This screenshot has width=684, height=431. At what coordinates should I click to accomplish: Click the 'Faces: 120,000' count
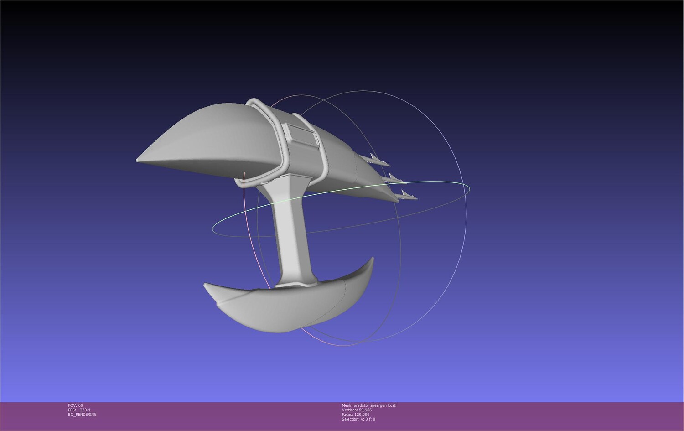[x=355, y=415]
